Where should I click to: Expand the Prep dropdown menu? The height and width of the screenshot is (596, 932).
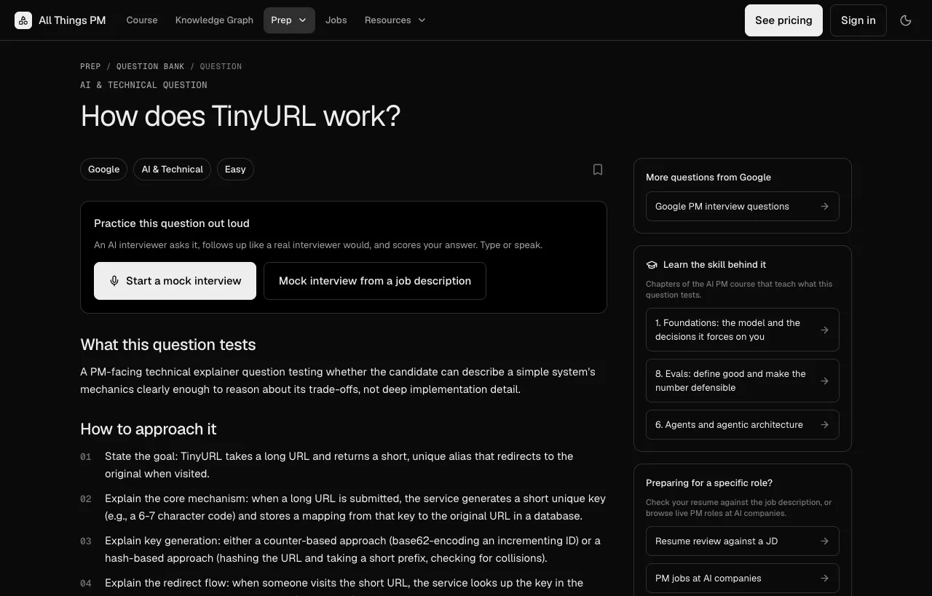(289, 20)
